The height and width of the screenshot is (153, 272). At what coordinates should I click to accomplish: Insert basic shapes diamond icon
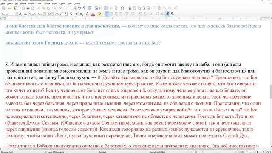[170, 8]
